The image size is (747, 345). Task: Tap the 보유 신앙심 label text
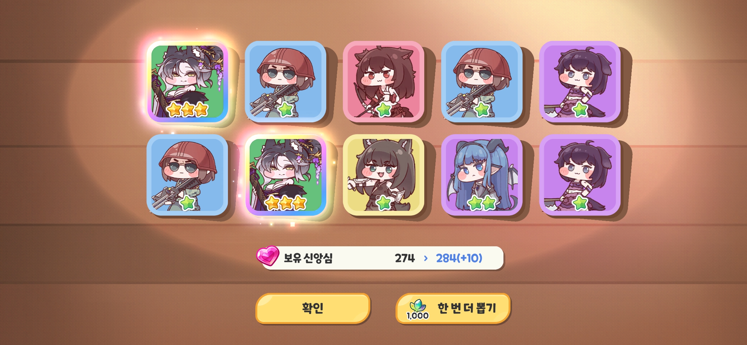pos(308,258)
